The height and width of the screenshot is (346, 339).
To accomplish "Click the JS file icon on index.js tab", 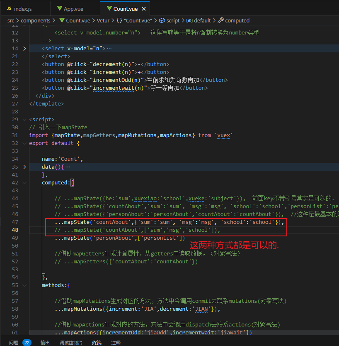I will [x=9, y=9].
